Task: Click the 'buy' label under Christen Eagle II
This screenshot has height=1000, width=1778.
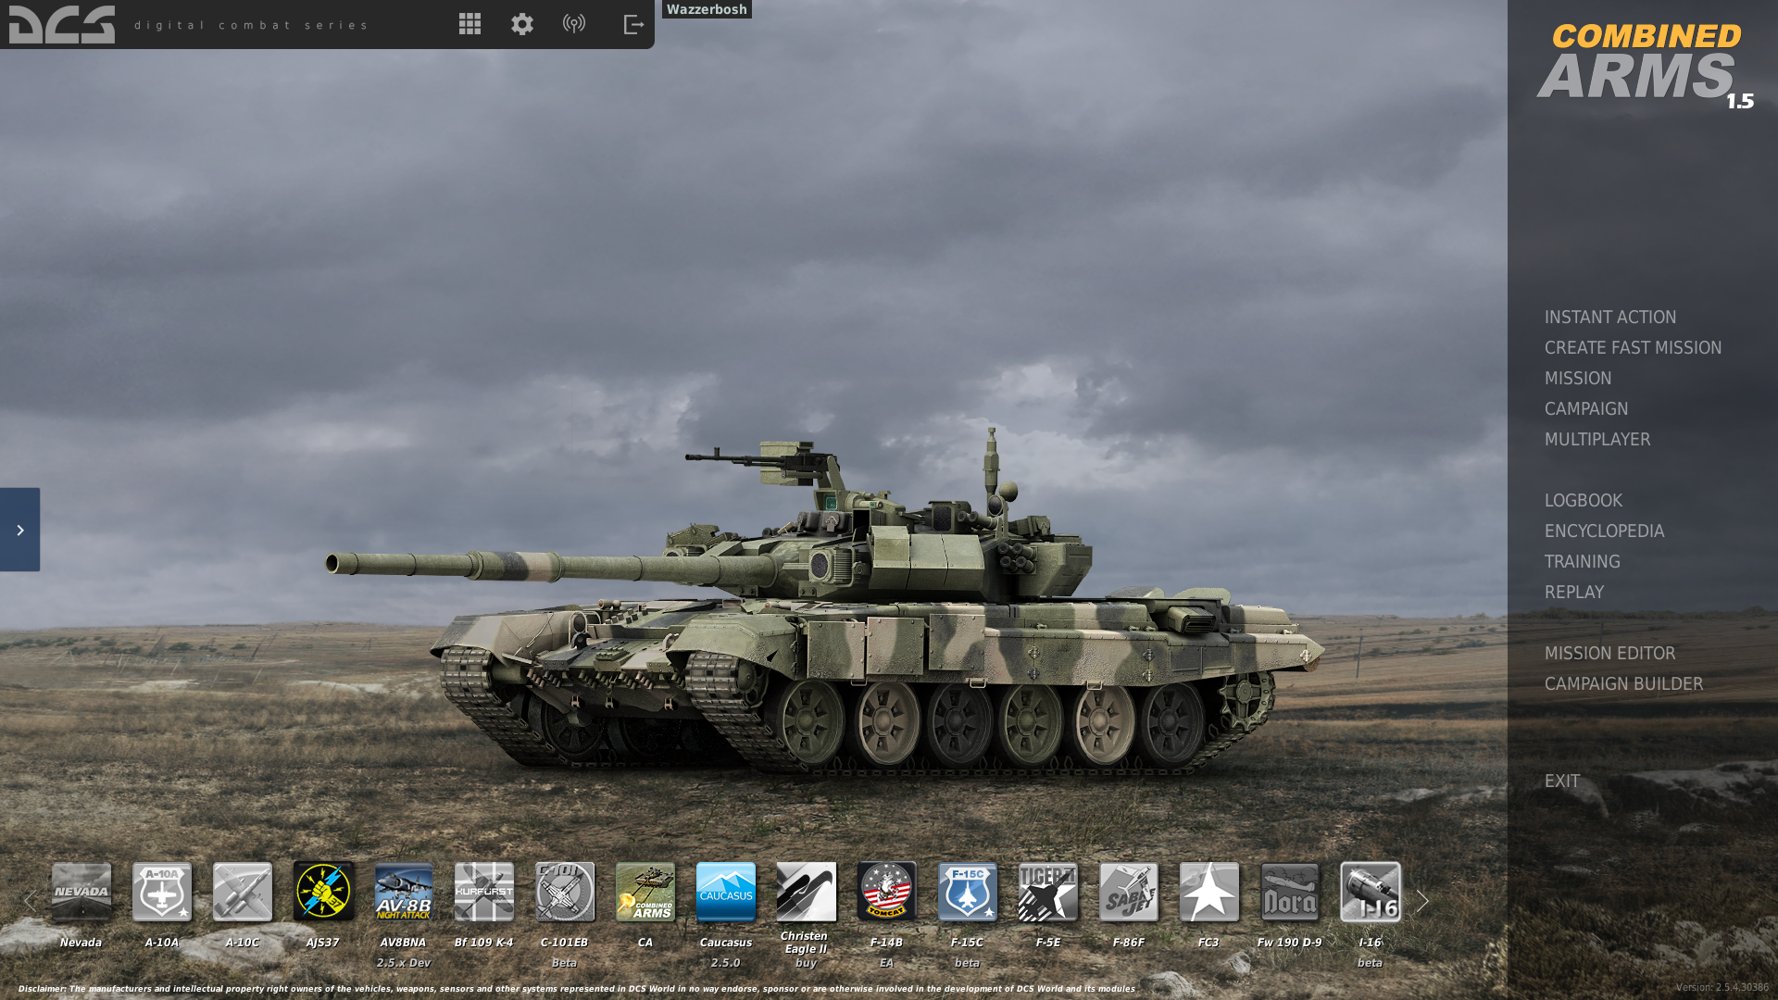Action: click(x=806, y=963)
